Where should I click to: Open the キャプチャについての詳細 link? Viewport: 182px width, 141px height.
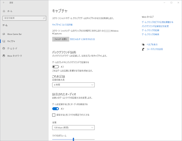point(62,25)
